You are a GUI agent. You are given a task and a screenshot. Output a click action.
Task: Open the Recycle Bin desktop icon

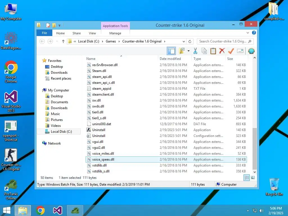pos(274,187)
